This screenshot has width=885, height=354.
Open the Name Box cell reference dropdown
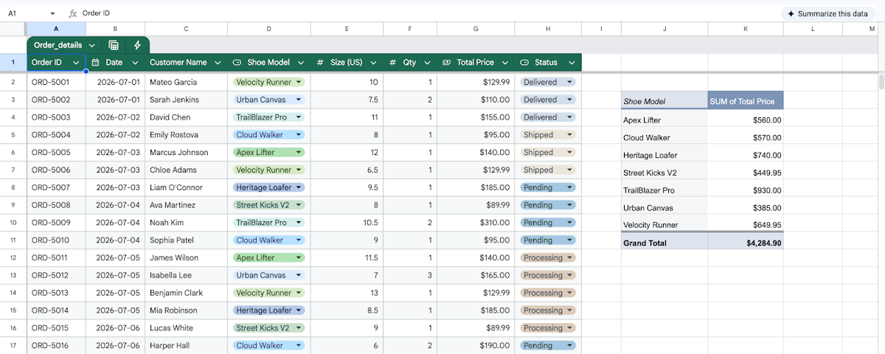coord(52,13)
